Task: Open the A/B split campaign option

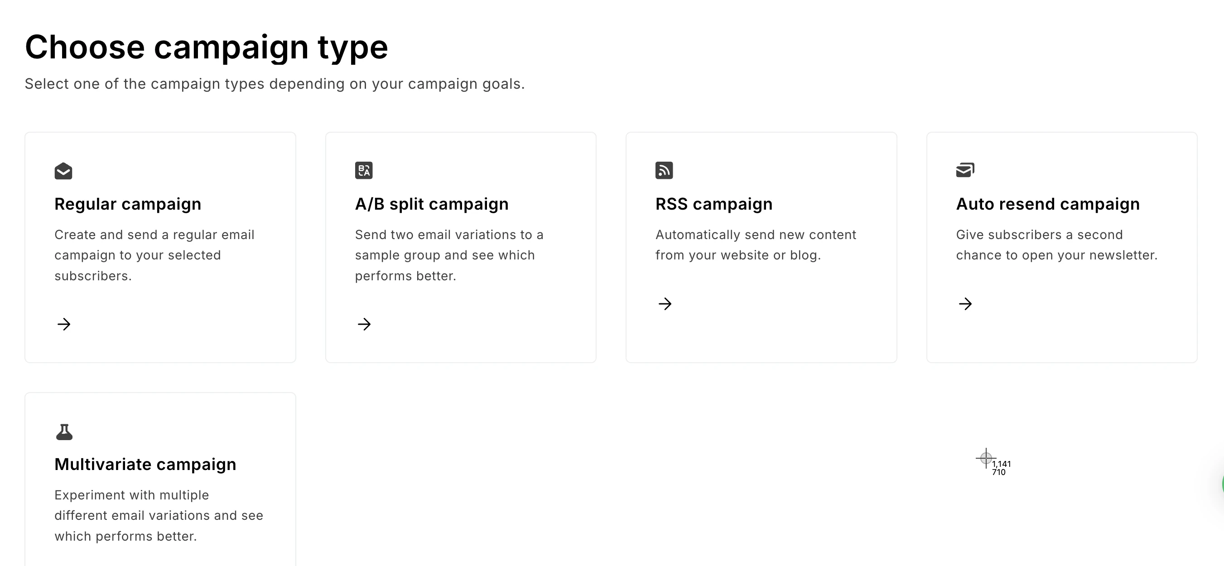Action: pos(432,204)
